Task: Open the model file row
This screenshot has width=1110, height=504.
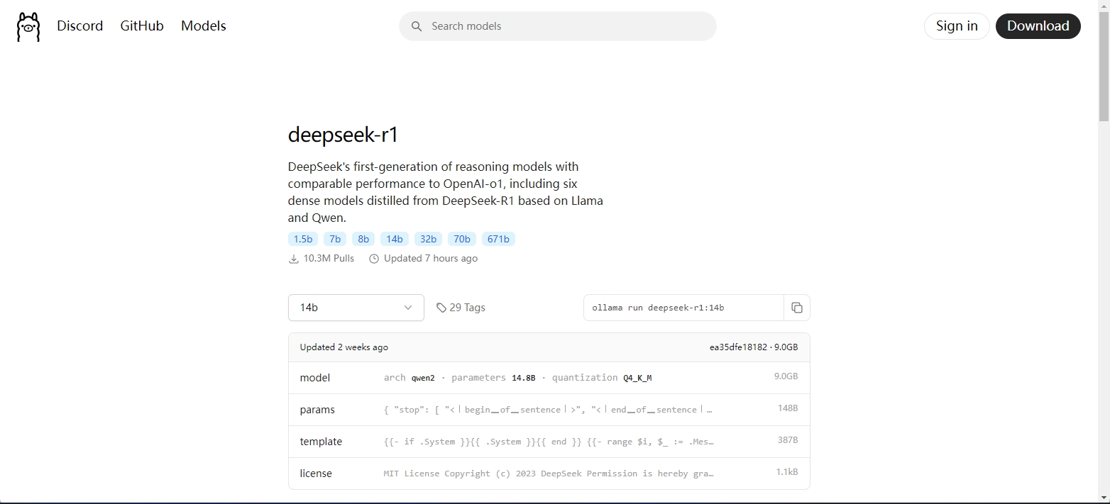Action: pyautogui.click(x=549, y=378)
